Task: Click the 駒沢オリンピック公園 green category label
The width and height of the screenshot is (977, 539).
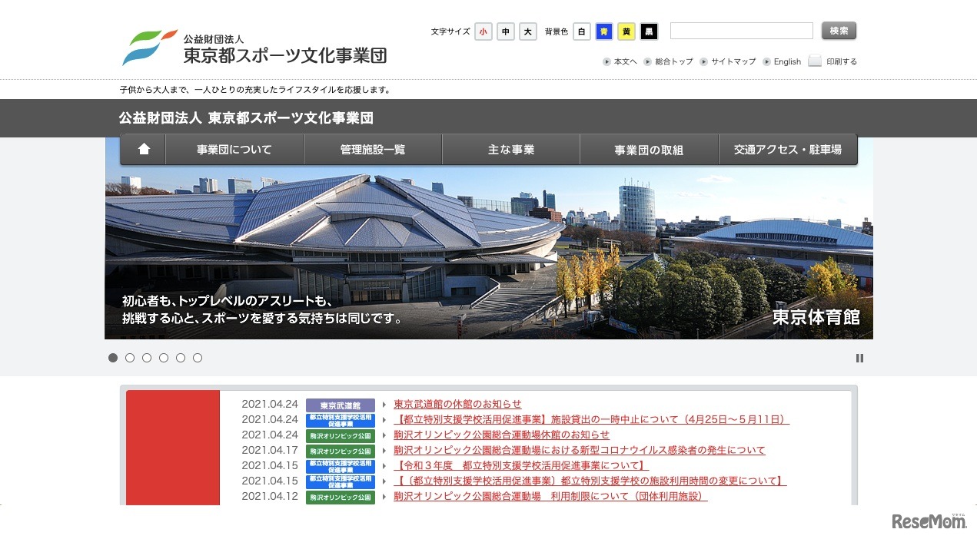Action: (x=339, y=435)
